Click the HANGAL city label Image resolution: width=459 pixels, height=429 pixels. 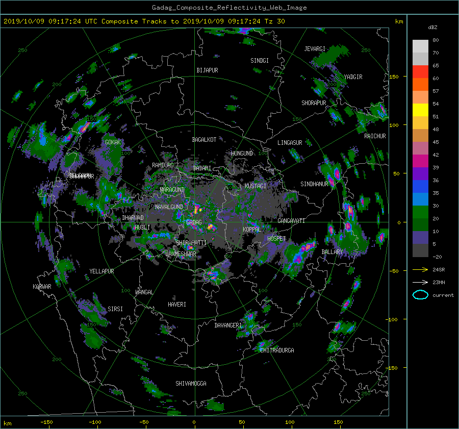[x=144, y=292]
